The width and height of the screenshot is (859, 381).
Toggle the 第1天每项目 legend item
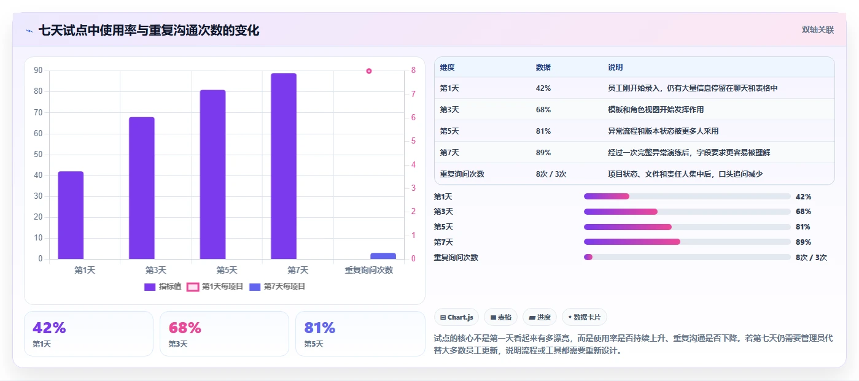click(215, 287)
